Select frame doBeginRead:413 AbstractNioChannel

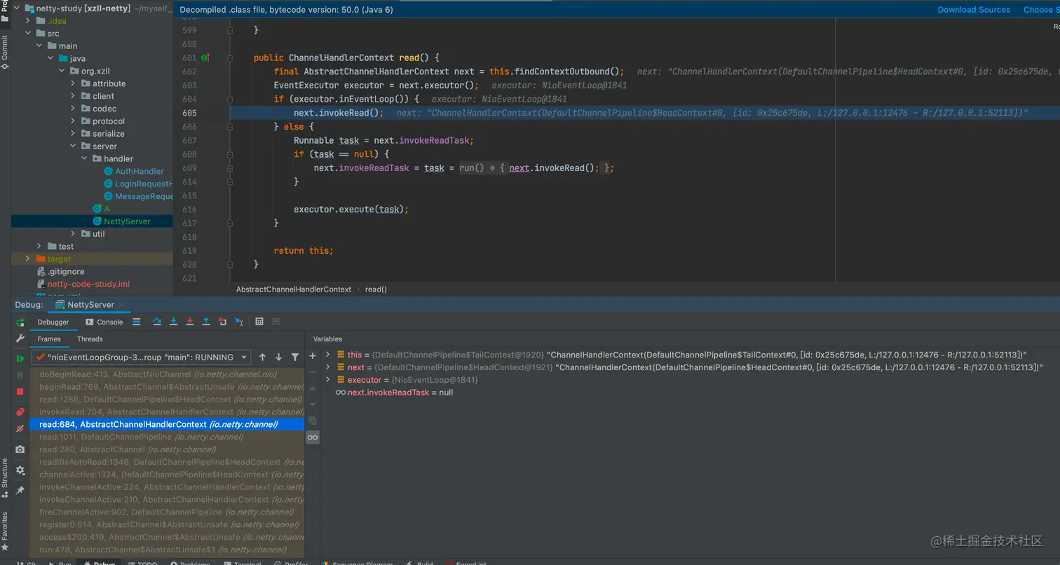(x=167, y=374)
